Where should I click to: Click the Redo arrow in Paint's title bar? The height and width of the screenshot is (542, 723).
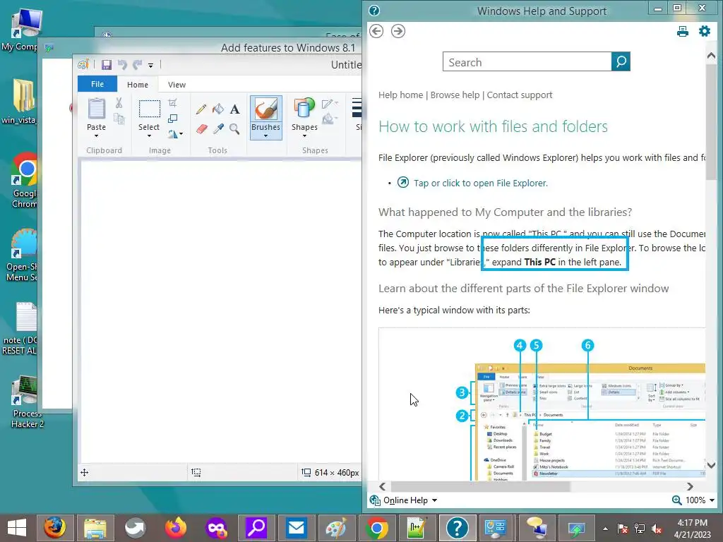(x=138, y=65)
